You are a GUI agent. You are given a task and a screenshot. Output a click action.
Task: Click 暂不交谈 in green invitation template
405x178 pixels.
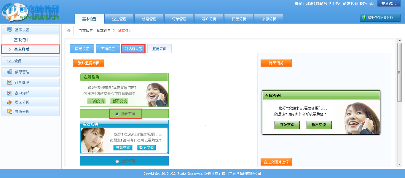point(119,101)
